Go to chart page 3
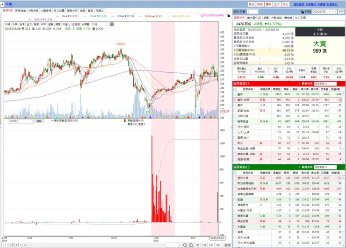Image resolution: width=346 pixels, height=248 pixels. (12, 245)
